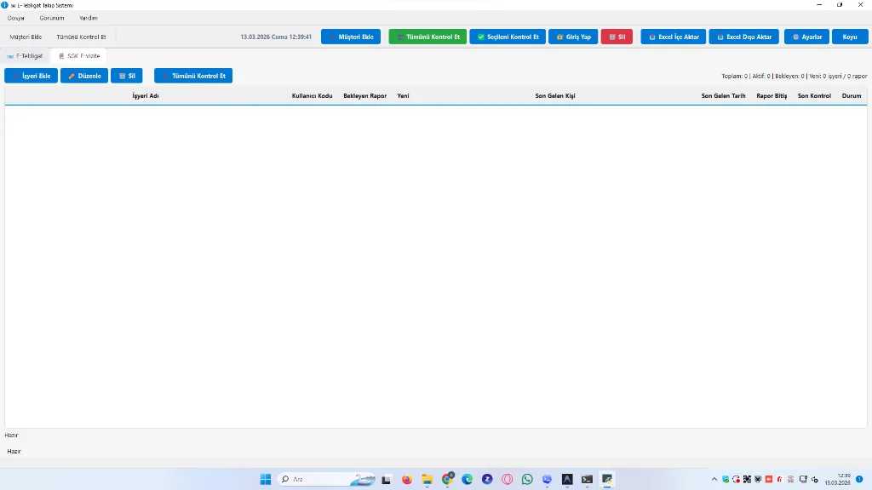This screenshot has width=872, height=490.
Task: Open the Yardım menu
Action: (x=89, y=18)
